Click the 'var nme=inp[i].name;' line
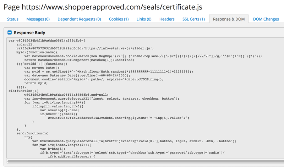Image resolution: width=284 pixels, height=167 pixels. tap(60, 110)
